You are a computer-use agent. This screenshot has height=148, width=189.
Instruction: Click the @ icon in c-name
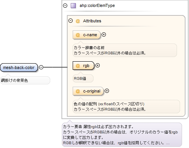point(78,35)
